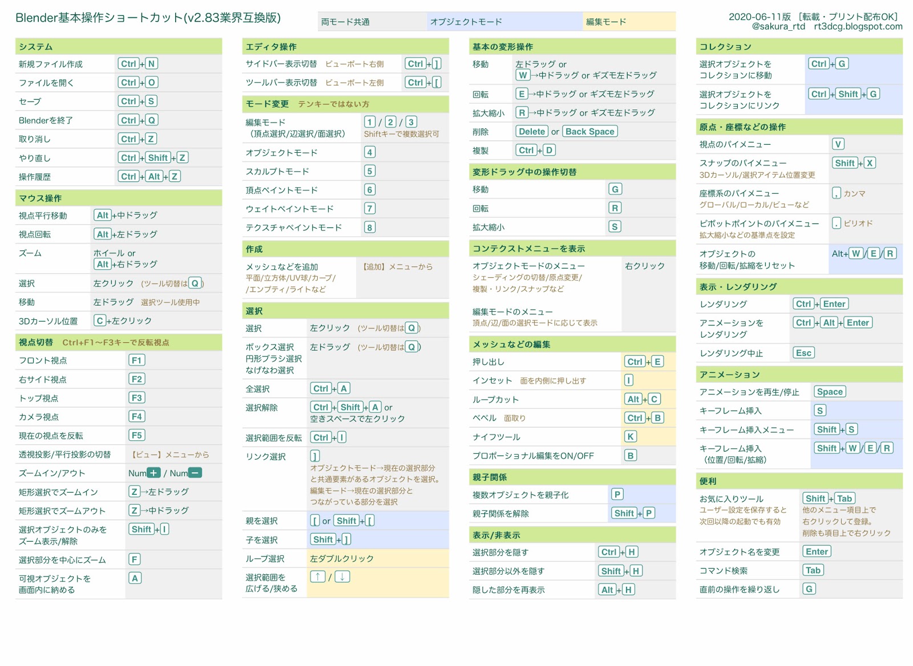Click the ツールバー表示切替 row label
Screen dimensions: 913x666
click(281, 83)
